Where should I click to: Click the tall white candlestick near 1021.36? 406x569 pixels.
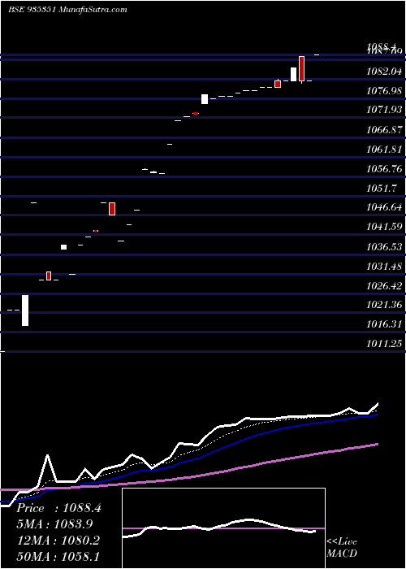click(25, 311)
